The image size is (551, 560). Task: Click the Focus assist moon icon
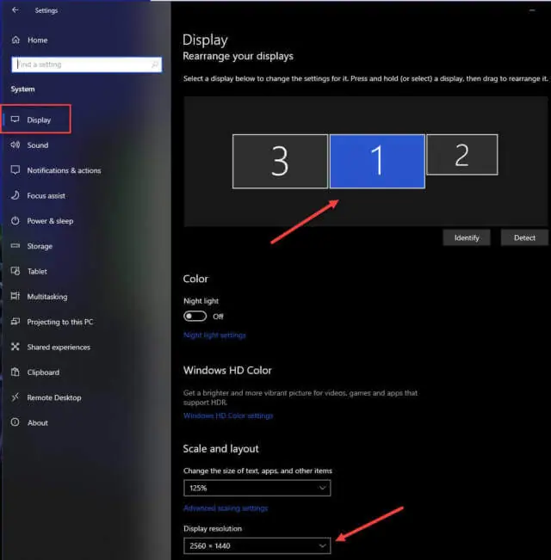coord(15,195)
